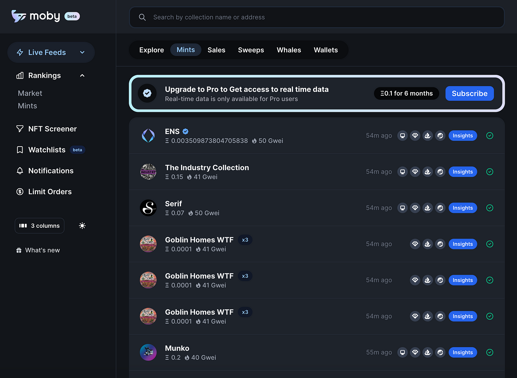Switch to the Explore tab
This screenshot has height=378, width=517.
coord(151,50)
